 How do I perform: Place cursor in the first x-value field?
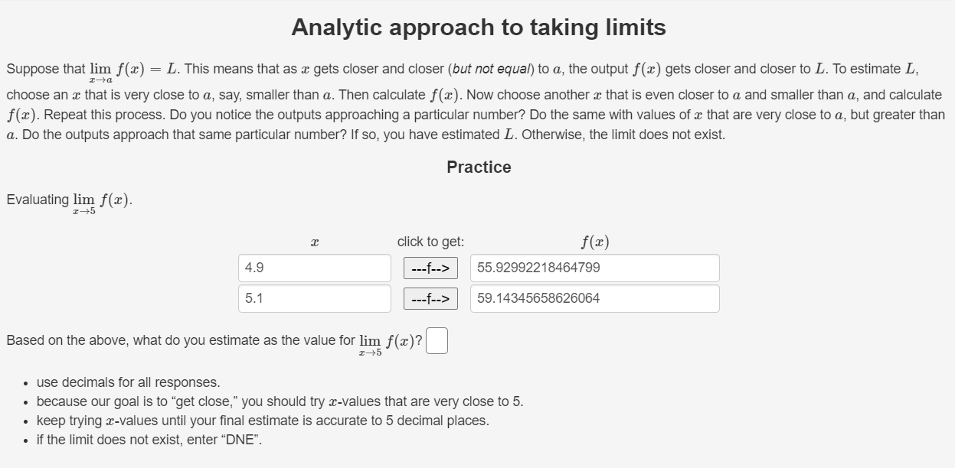click(x=314, y=268)
